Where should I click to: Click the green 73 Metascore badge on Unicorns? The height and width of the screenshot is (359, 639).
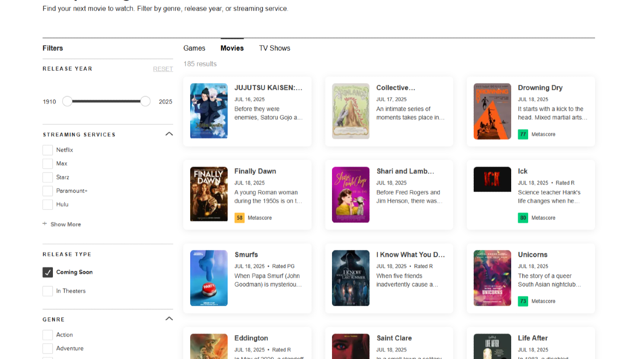(523, 301)
